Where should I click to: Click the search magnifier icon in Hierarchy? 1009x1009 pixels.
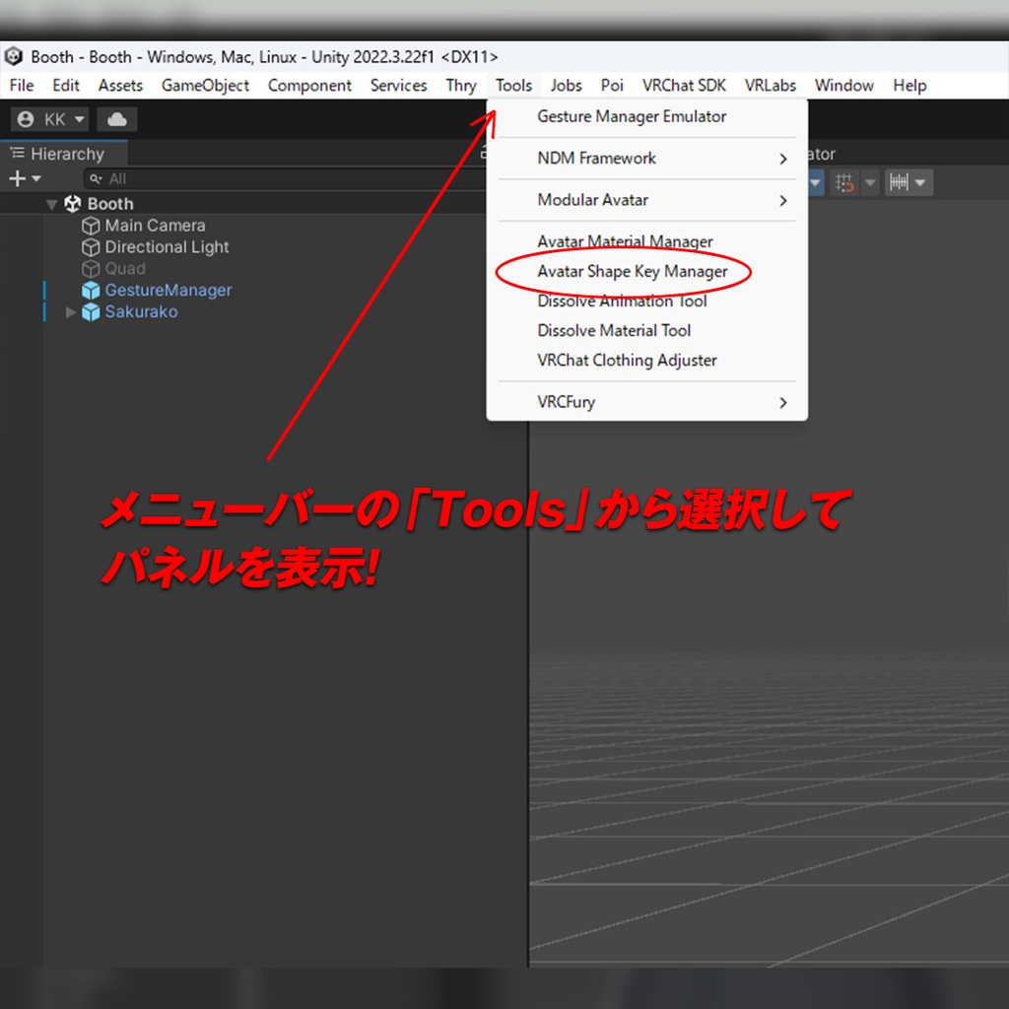pyautogui.click(x=95, y=178)
